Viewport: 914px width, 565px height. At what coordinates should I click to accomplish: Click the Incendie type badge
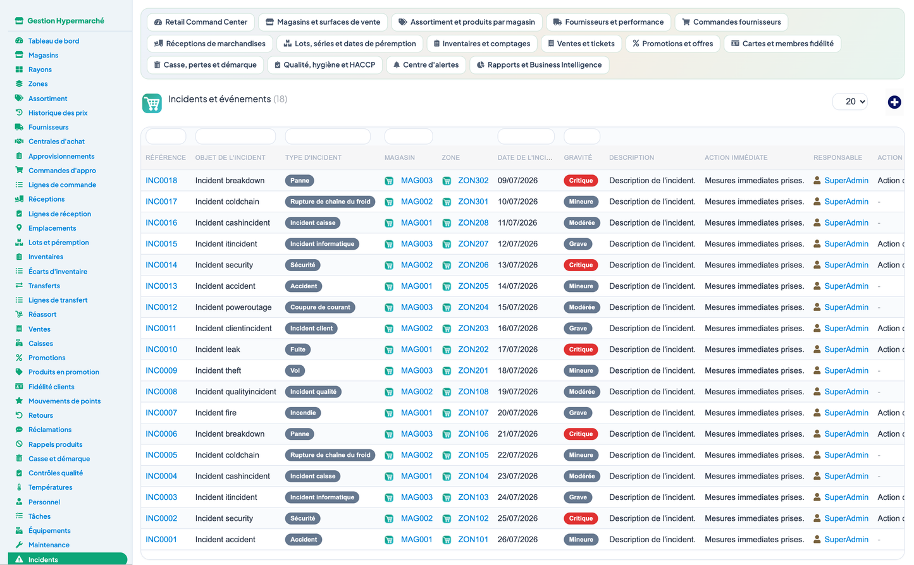[303, 413]
